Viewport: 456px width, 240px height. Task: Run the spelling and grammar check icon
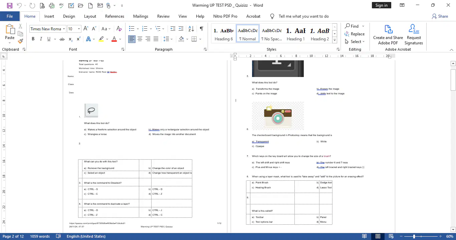(x=61, y=5)
